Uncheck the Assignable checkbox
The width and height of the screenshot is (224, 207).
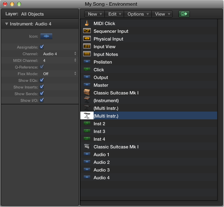pos(42,47)
